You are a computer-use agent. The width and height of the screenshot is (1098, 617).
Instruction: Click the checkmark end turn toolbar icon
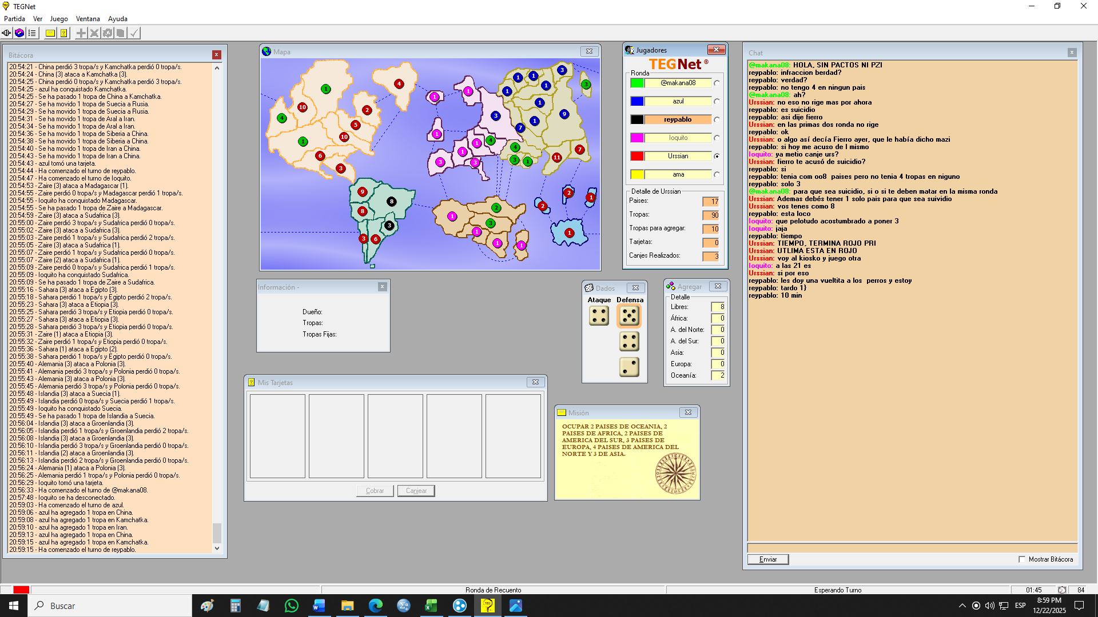134,33
